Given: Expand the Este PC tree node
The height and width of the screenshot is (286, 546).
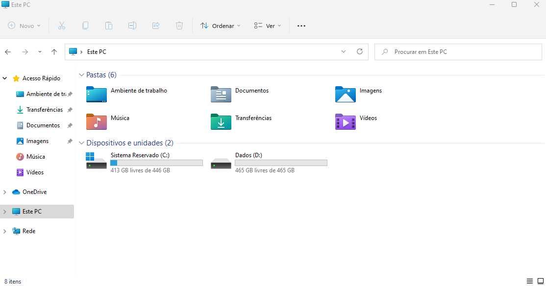Looking at the screenshot, I should click(5, 212).
